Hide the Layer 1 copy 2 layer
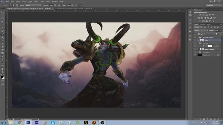The image size is (223, 125). (195, 49)
